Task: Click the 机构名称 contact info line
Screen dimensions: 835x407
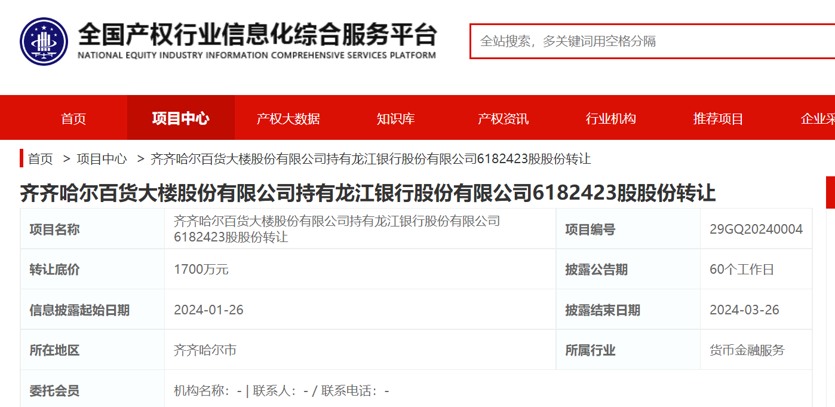Action: coord(281,391)
